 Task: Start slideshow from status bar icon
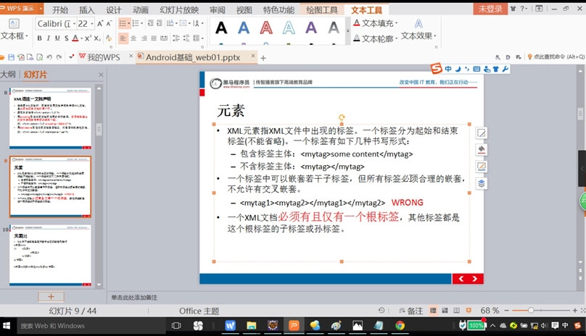click(469, 311)
